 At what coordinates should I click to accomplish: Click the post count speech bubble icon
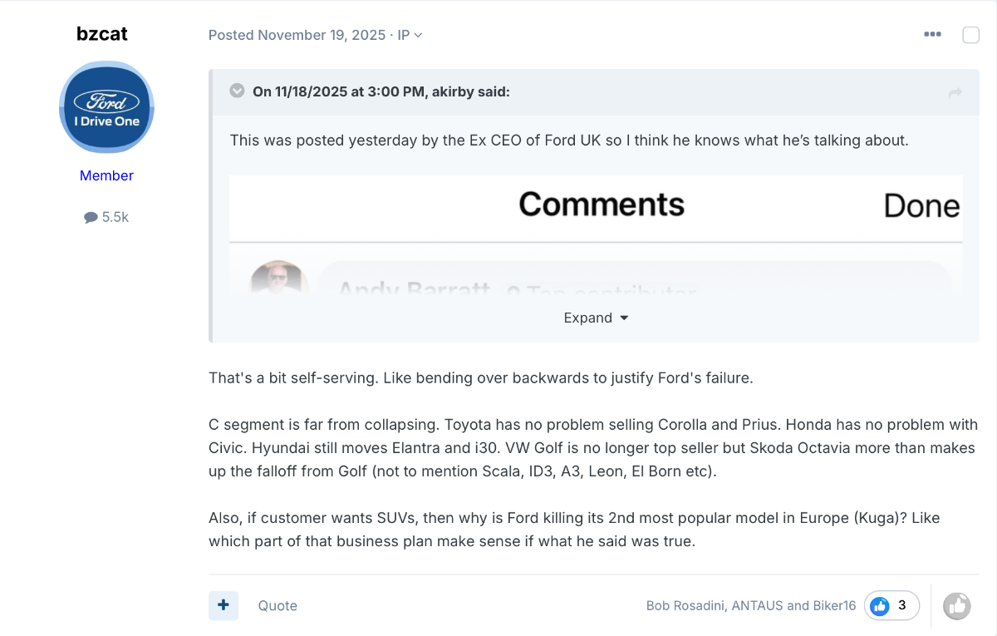coord(91,218)
